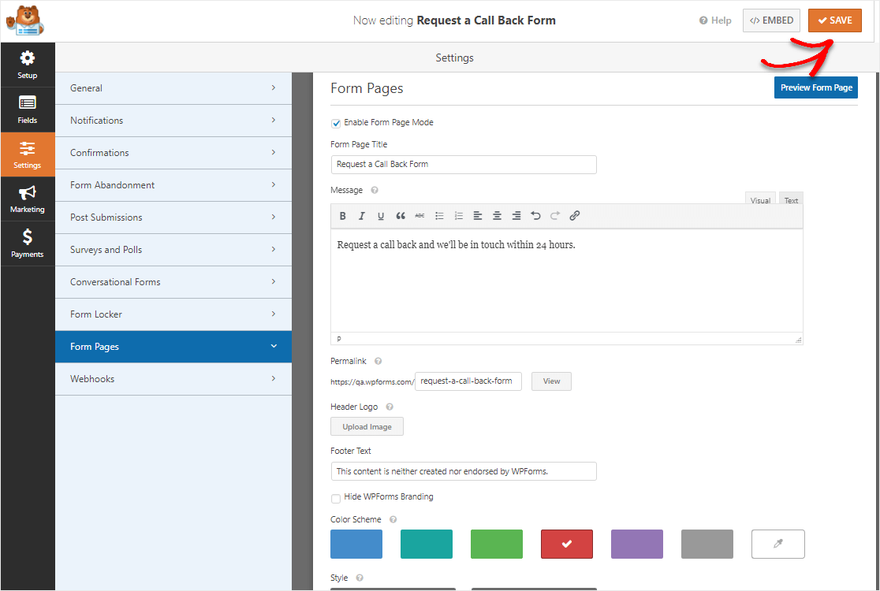Align message text right
This screenshot has width=880, height=591.
pos(516,216)
